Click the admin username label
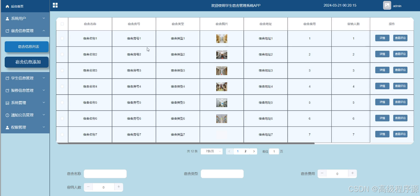This screenshot has width=420, height=196. point(397,6)
